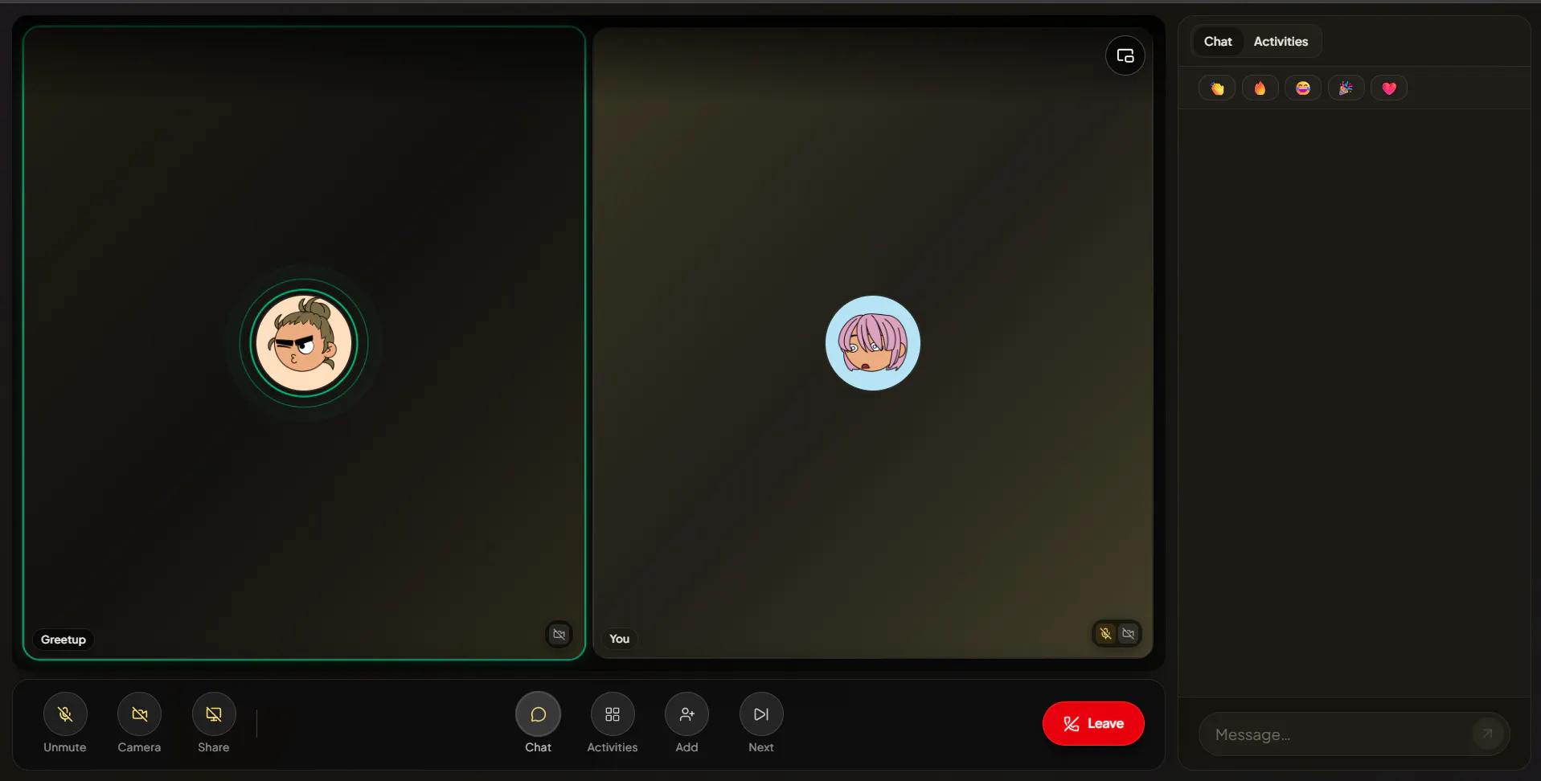
Task: Click the Greetup name label
Action: tap(64, 640)
